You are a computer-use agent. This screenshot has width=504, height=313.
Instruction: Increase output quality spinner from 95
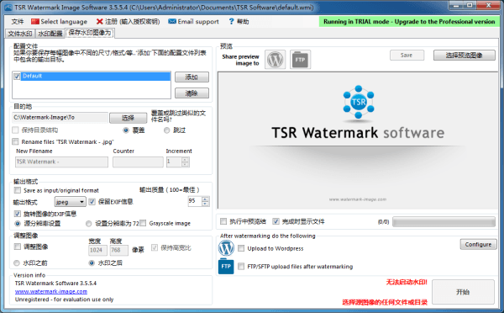[x=205, y=199]
